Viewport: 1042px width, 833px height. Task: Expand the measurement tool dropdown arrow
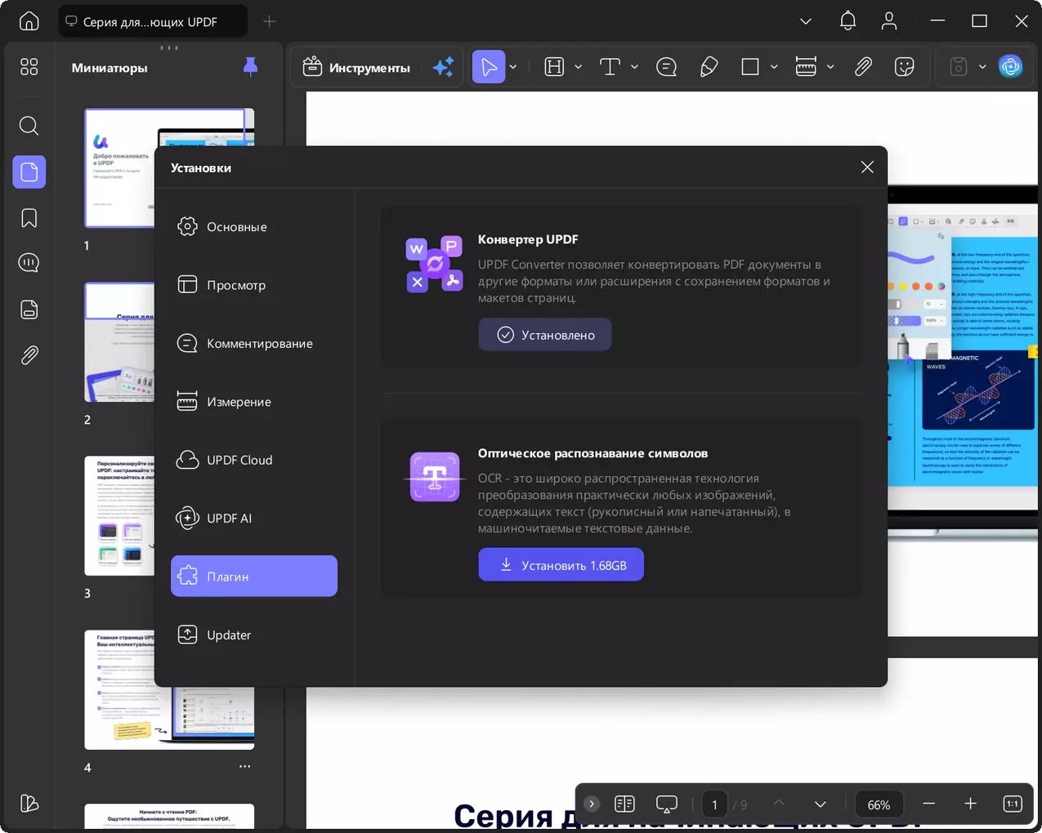830,67
